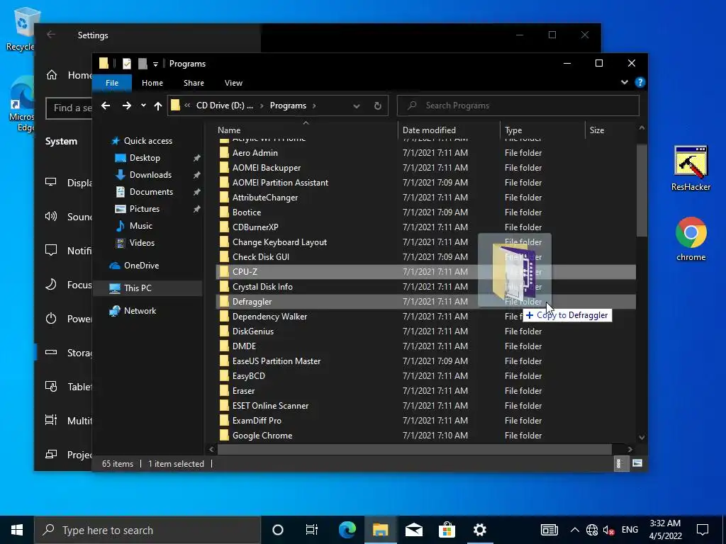This screenshot has width=726, height=544.
Task: Open the address bar history dropdown
Action: [357, 106]
